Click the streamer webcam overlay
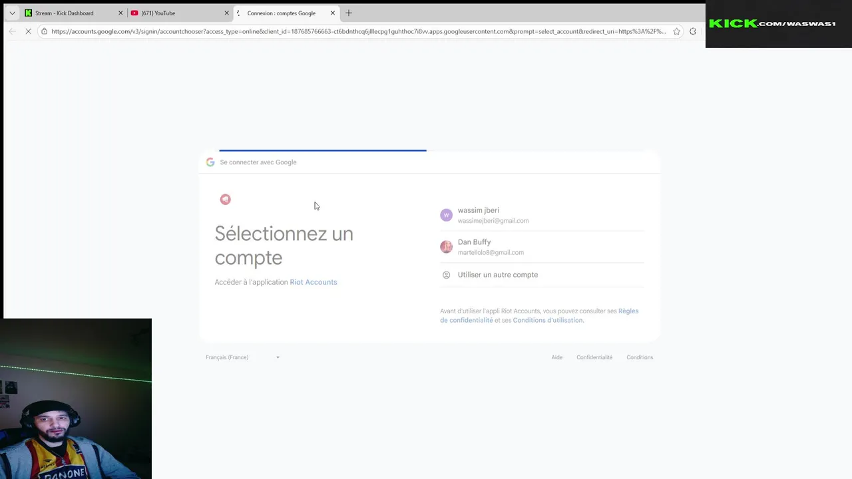The image size is (852, 479). click(x=76, y=399)
